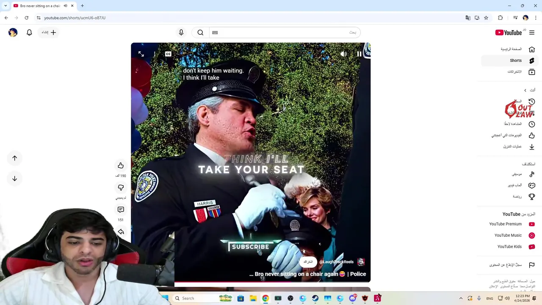The height and width of the screenshot is (305, 542).
Task: Pause the playing Short video
Action: click(x=359, y=54)
